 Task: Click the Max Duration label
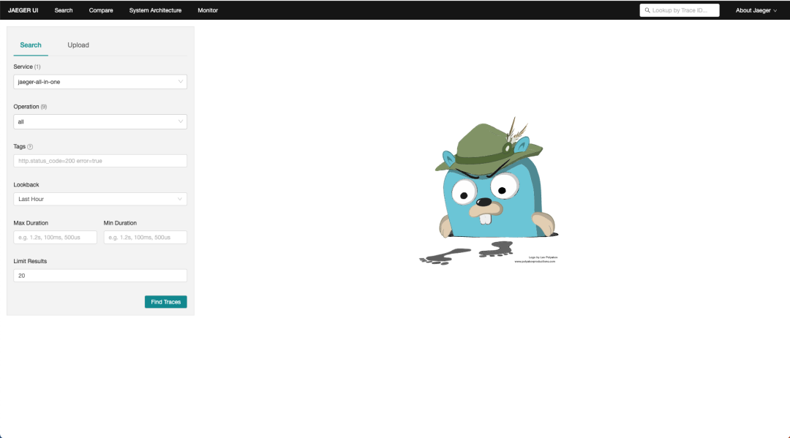[x=31, y=223]
